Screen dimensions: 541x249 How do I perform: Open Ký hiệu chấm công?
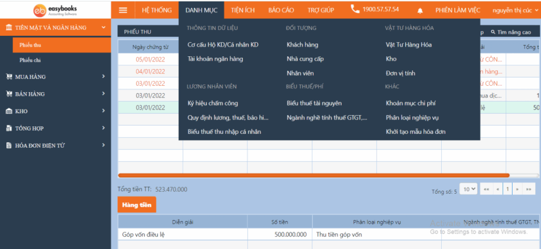212,103
